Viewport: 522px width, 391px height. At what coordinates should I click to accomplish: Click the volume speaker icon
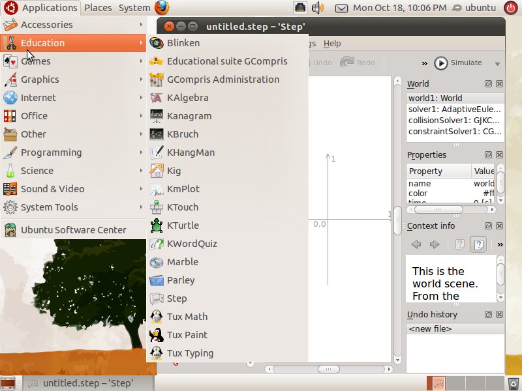coord(318,8)
